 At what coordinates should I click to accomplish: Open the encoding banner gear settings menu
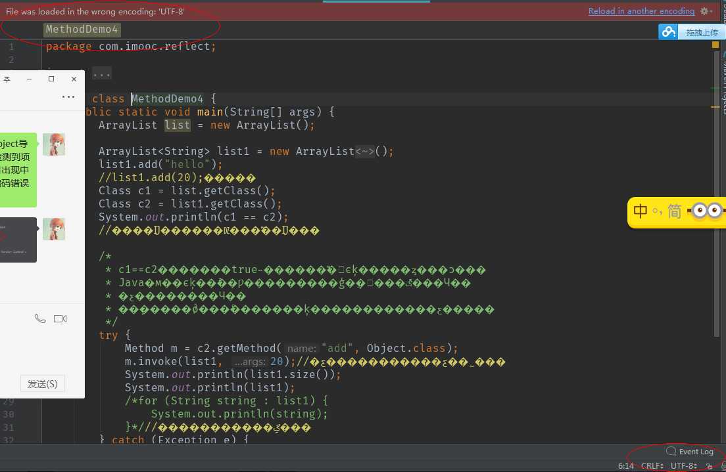706,11
